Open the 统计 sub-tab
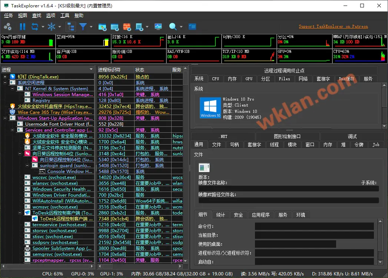This screenshot has width=388, height=278. [x=220, y=215]
